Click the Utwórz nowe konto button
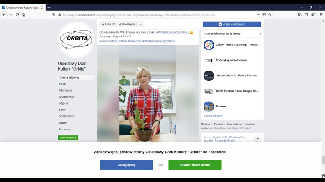The height and width of the screenshot is (182, 325). (x=195, y=165)
